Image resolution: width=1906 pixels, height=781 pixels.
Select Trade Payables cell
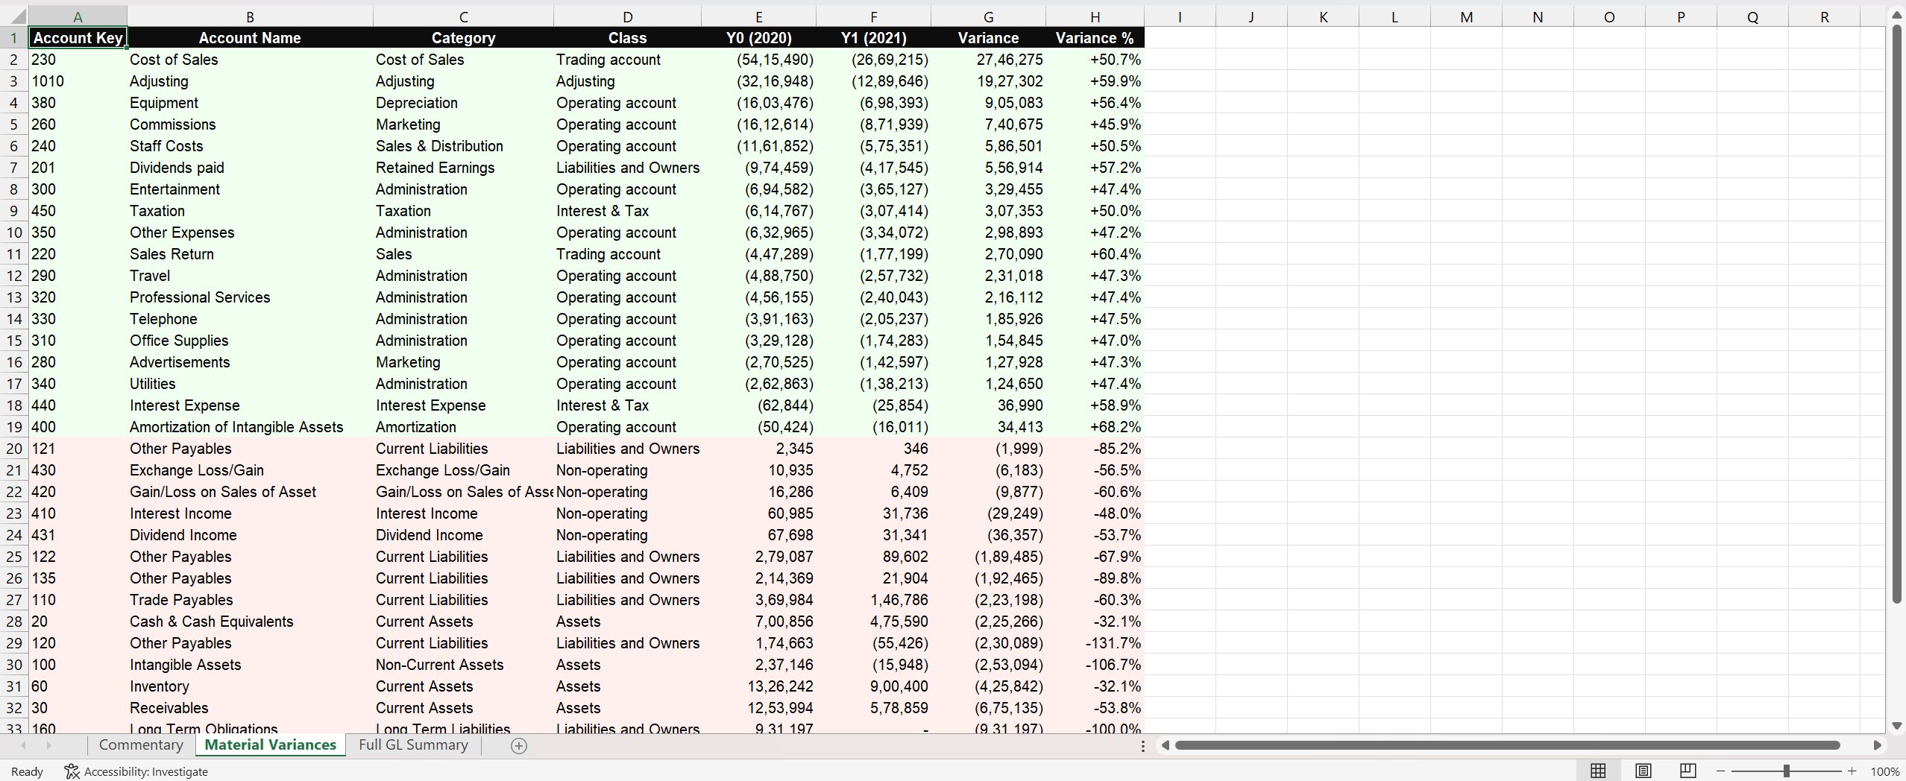click(x=250, y=600)
